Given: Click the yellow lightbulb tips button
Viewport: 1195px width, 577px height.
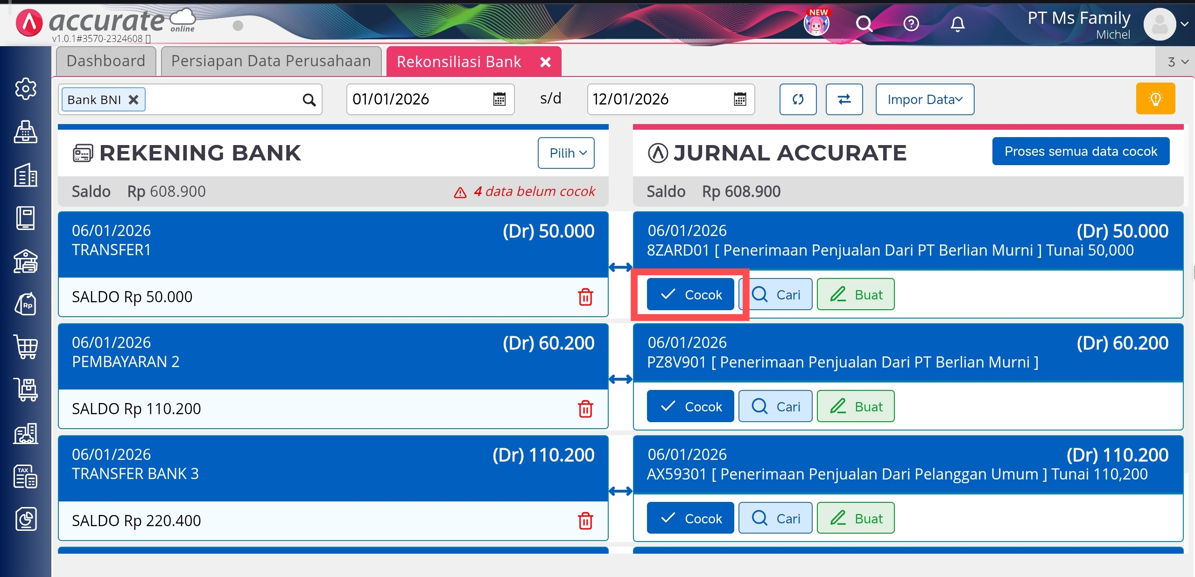Looking at the screenshot, I should click(x=1155, y=99).
